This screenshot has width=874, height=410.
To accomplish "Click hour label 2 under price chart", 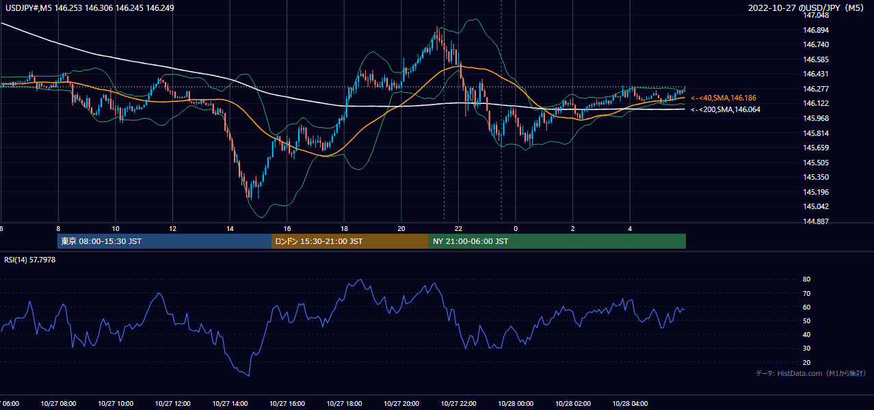I will (572, 228).
